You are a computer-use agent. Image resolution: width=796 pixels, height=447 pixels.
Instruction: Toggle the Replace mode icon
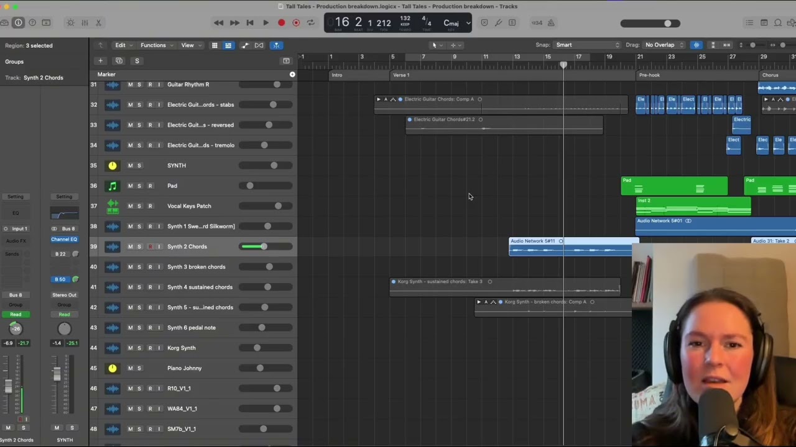[484, 23]
